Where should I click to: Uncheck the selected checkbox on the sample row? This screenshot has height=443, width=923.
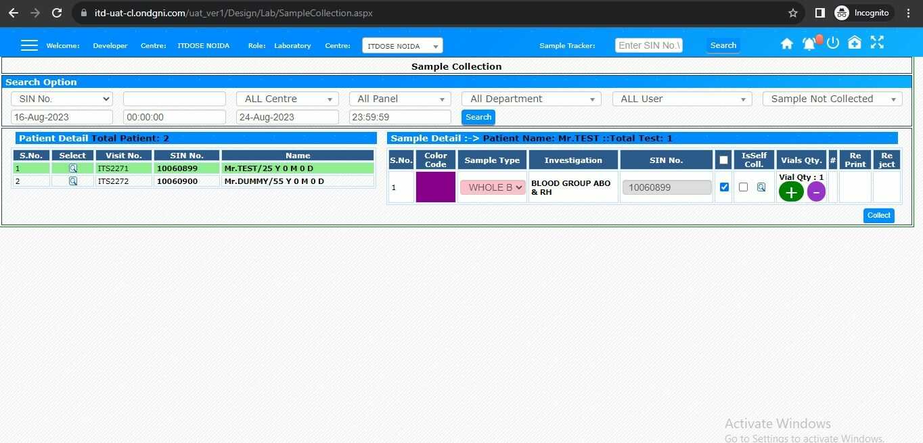(x=724, y=187)
